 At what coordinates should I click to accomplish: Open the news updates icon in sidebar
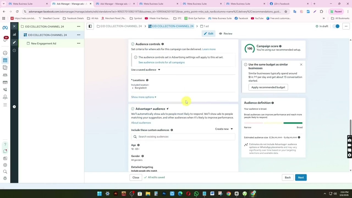pyautogui.click(x=5, y=158)
